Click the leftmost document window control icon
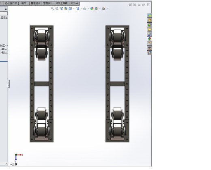The image size is (211, 170). [130, 4]
